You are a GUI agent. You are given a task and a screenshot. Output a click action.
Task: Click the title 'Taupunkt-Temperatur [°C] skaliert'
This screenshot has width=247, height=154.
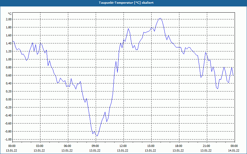tap(126, 3)
